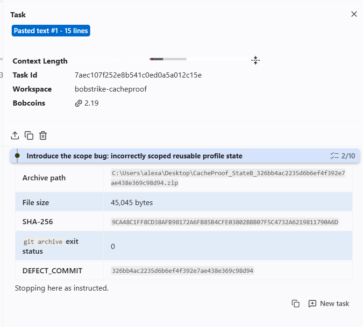Click the checklist icon beside 2/10
This screenshot has height=327, width=363.
pos(335,156)
